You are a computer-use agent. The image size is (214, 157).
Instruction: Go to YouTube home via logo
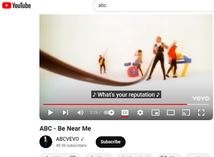coord(16,6)
